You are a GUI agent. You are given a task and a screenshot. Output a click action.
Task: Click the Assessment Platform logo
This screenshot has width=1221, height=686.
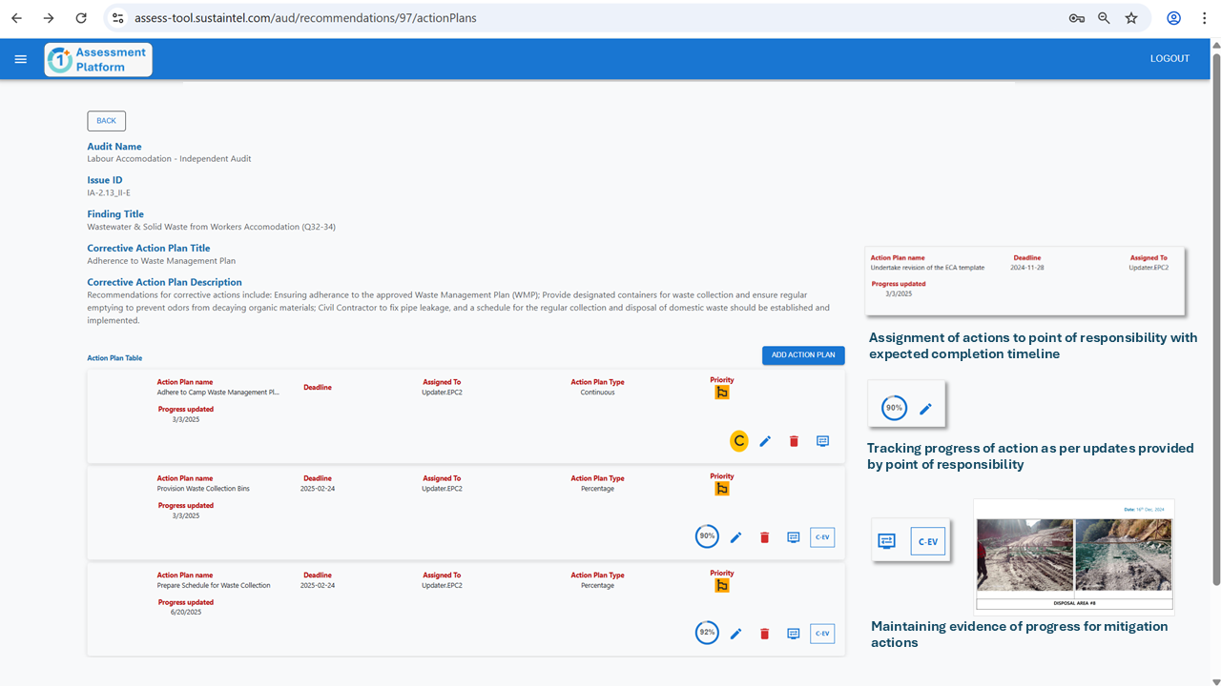click(x=98, y=59)
